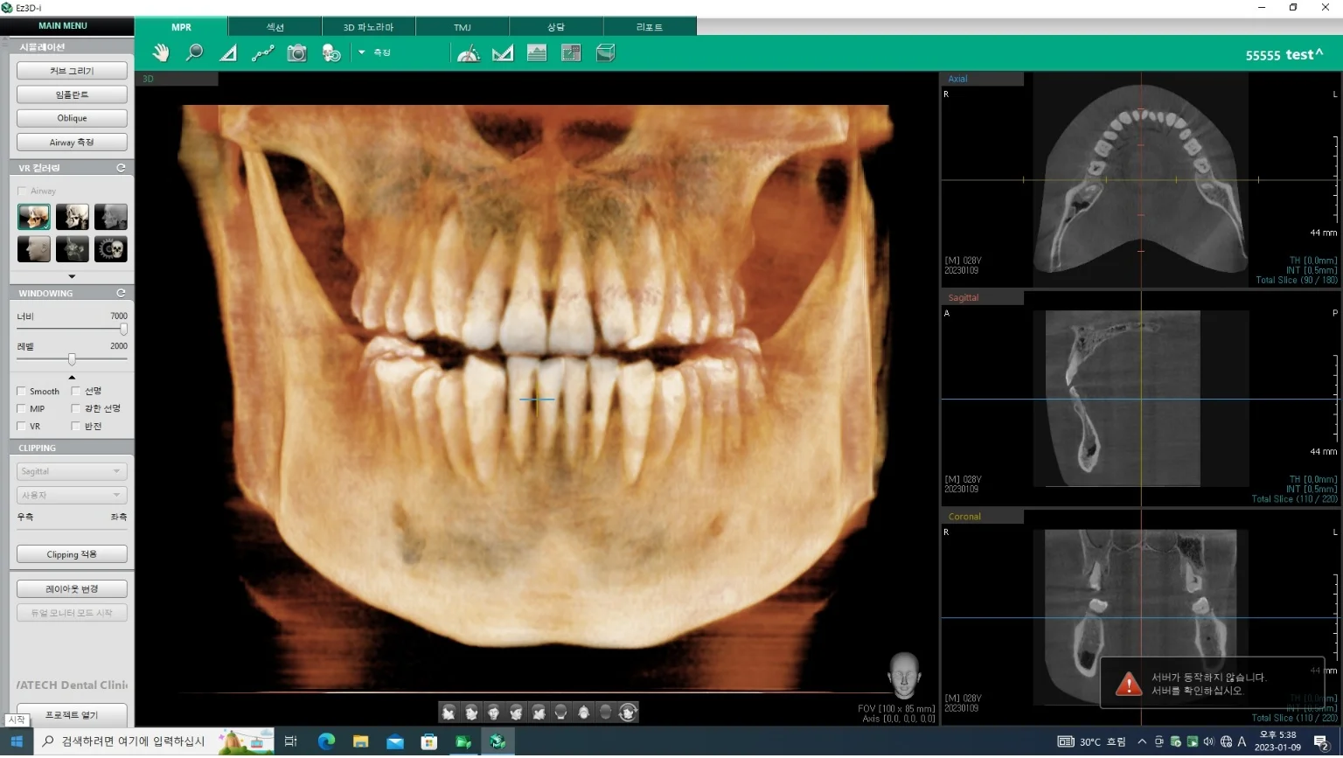Enable the 강한 선명 checkbox
Image resolution: width=1343 pixels, height=758 pixels.
76,409
